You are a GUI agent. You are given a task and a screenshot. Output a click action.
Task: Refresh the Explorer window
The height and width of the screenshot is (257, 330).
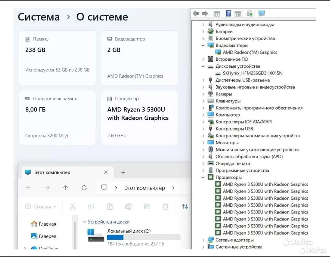click(84, 188)
